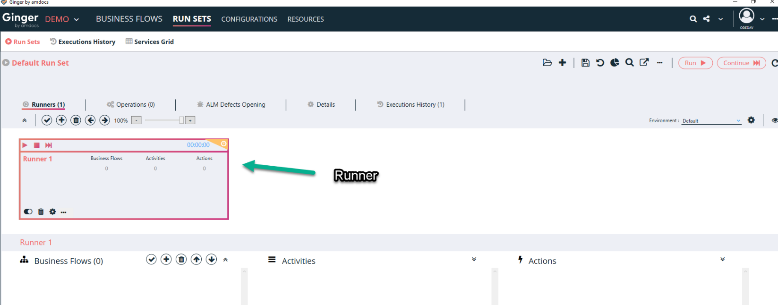Click the save icon in Run Set toolbar
Screen dimensions: 778x305
pos(585,63)
